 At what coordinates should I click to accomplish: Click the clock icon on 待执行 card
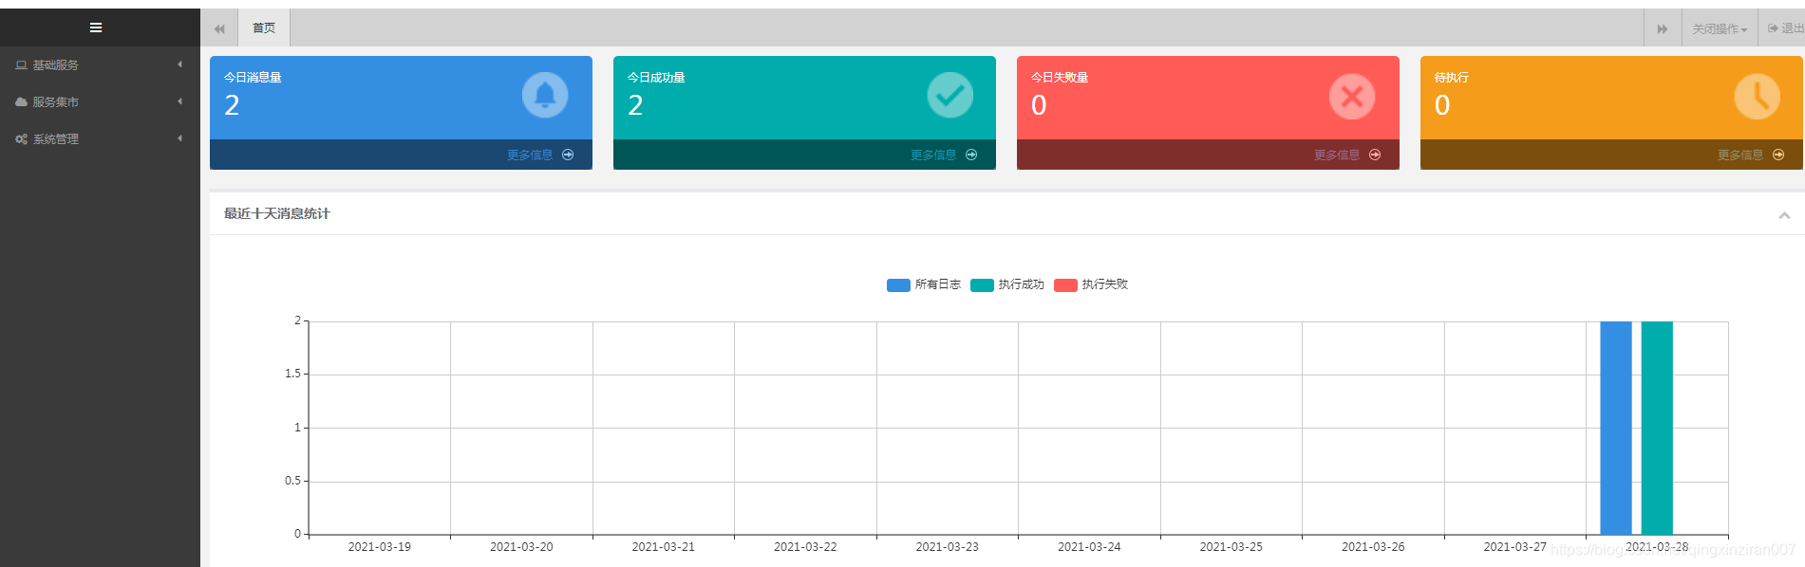[1758, 96]
